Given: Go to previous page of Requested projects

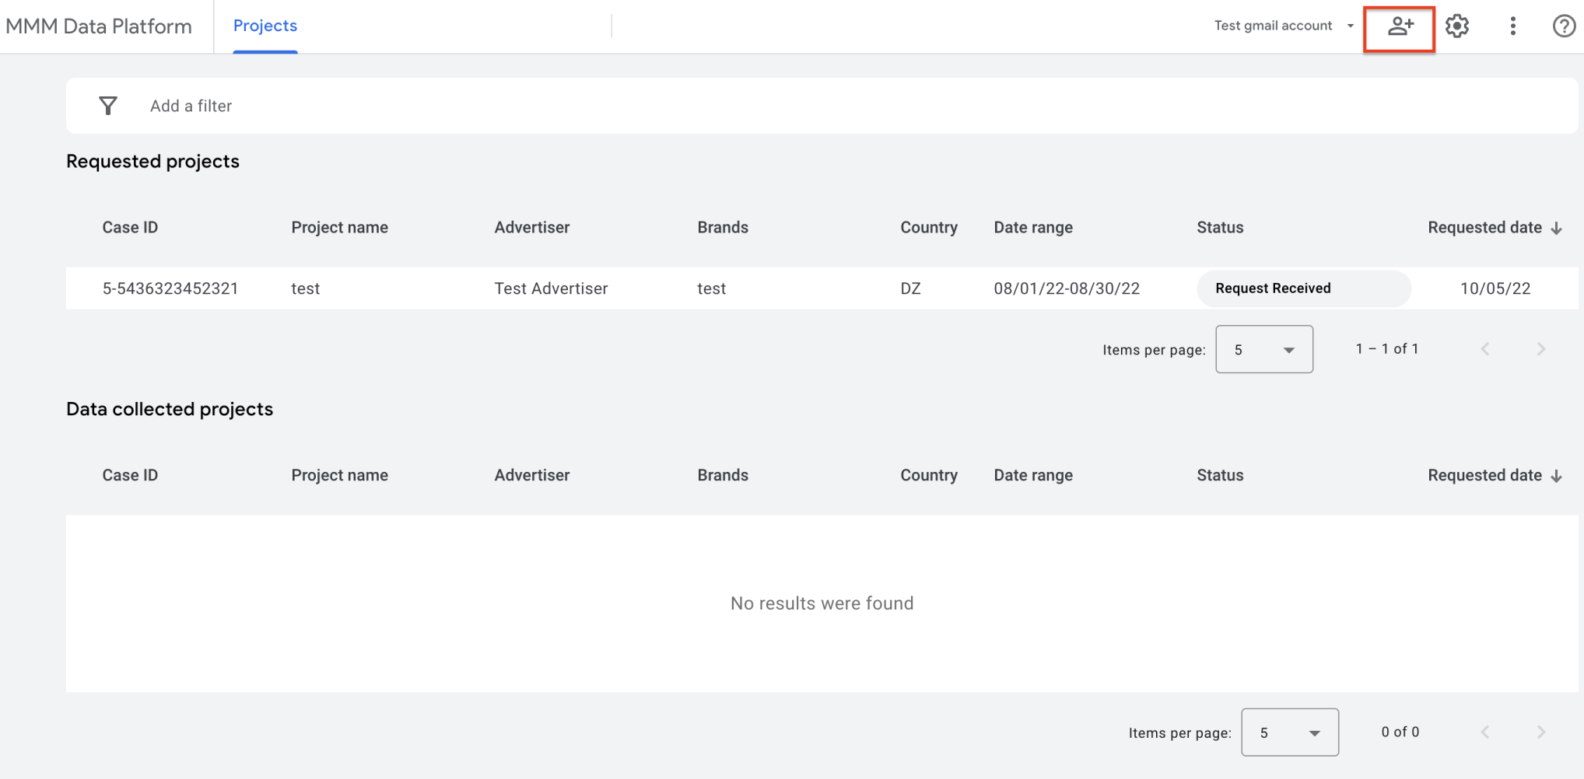Looking at the screenshot, I should 1484,349.
